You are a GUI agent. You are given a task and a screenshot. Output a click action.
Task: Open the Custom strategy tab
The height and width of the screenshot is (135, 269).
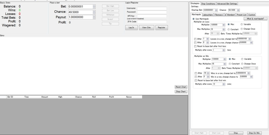pos(252,15)
